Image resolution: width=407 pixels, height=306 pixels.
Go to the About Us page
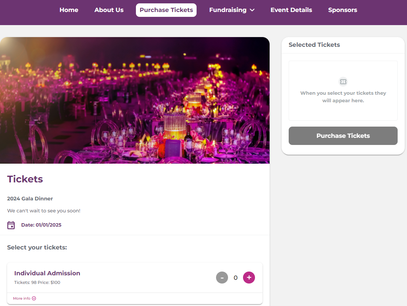pyautogui.click(x=109, y=10)
